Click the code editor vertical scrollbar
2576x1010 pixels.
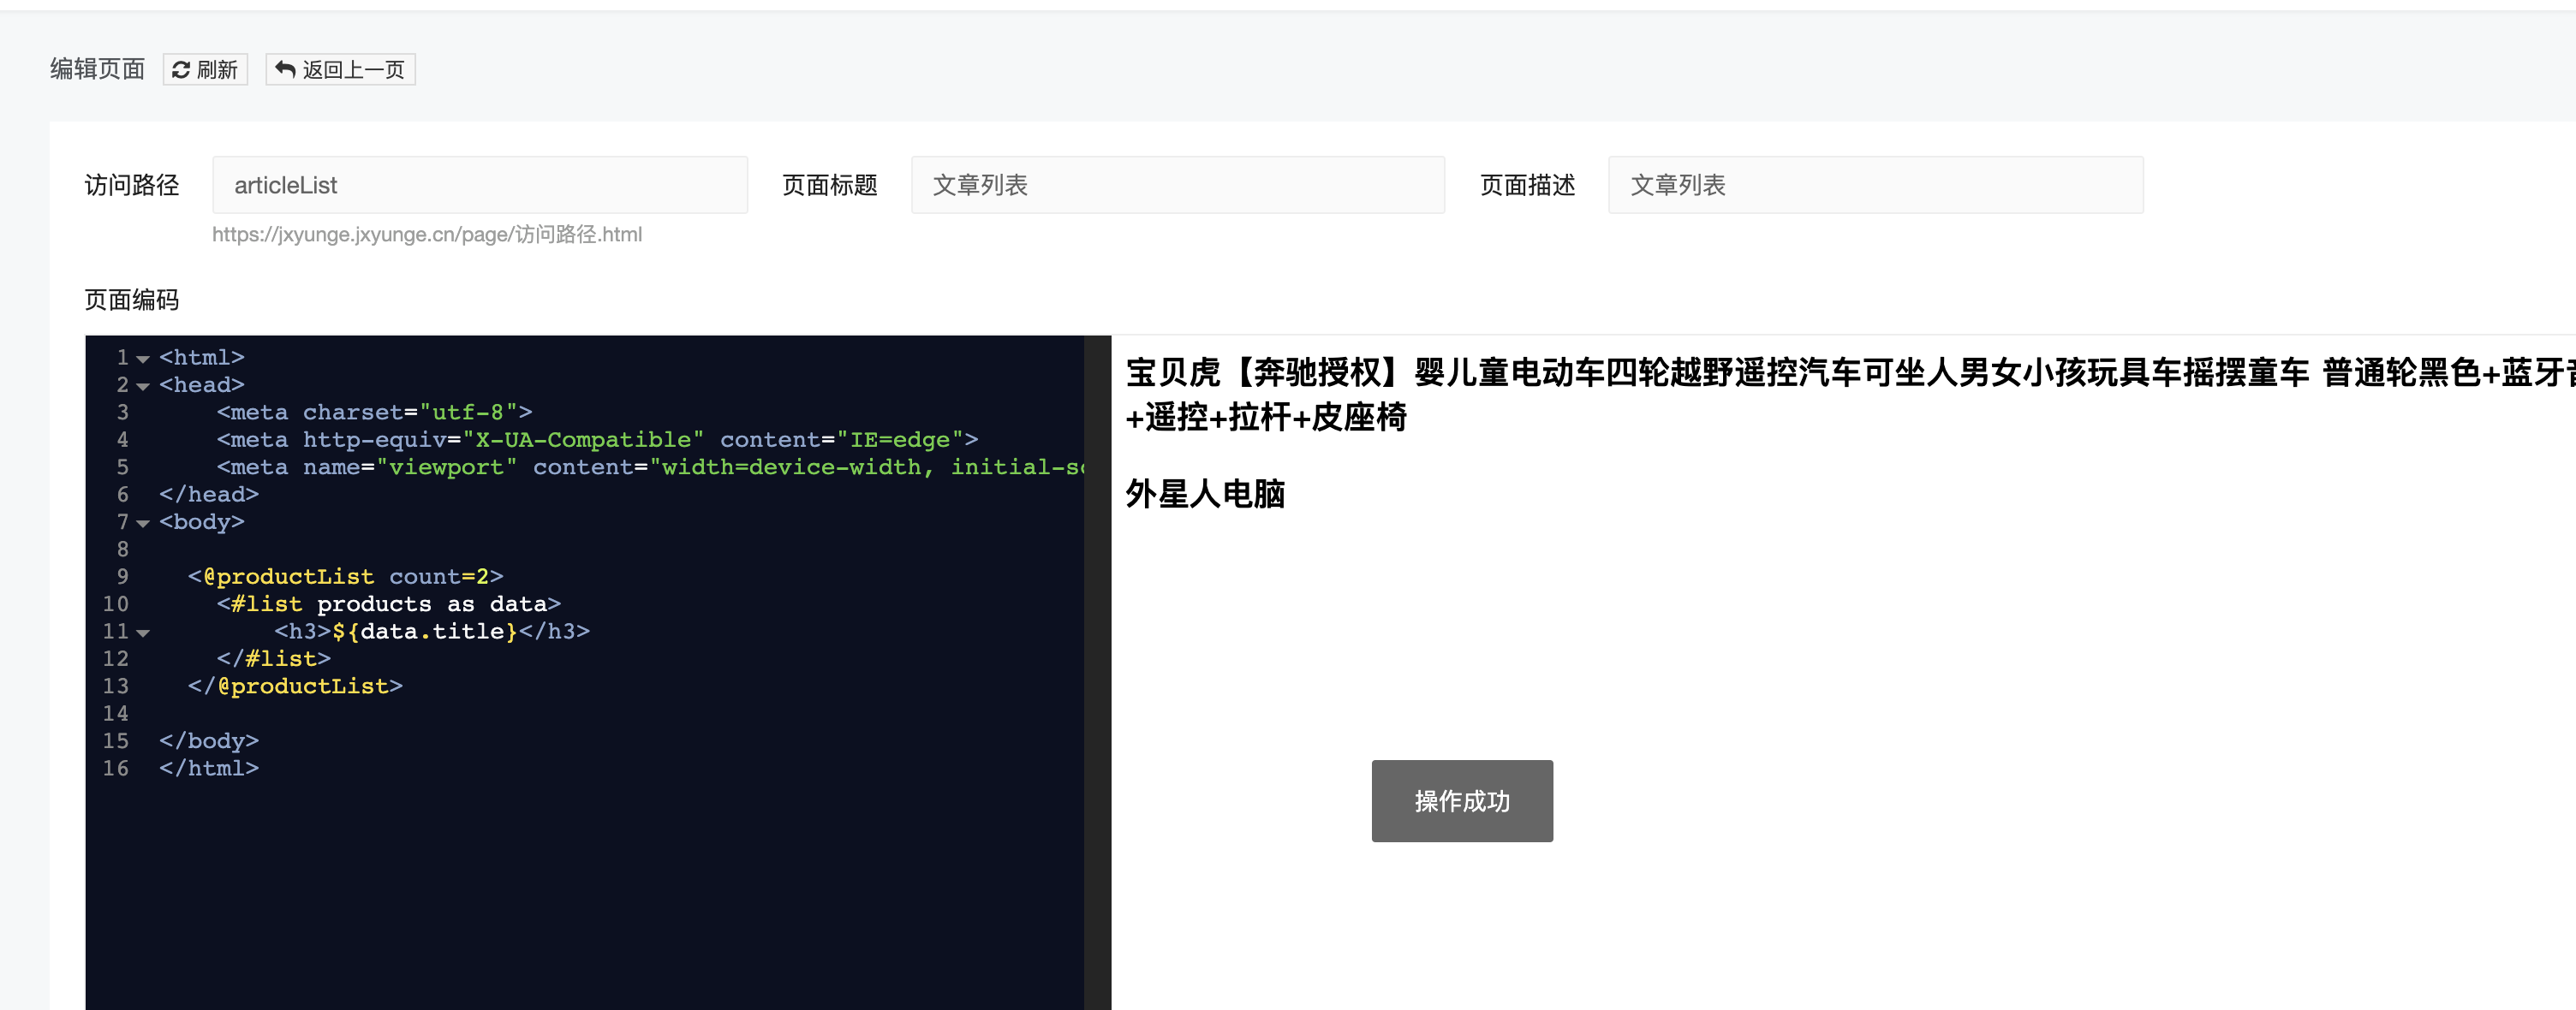(1097, 672)
